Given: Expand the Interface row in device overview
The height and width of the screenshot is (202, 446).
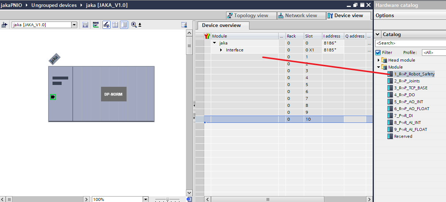Looking at the screenshot, I should coord(221,50).
